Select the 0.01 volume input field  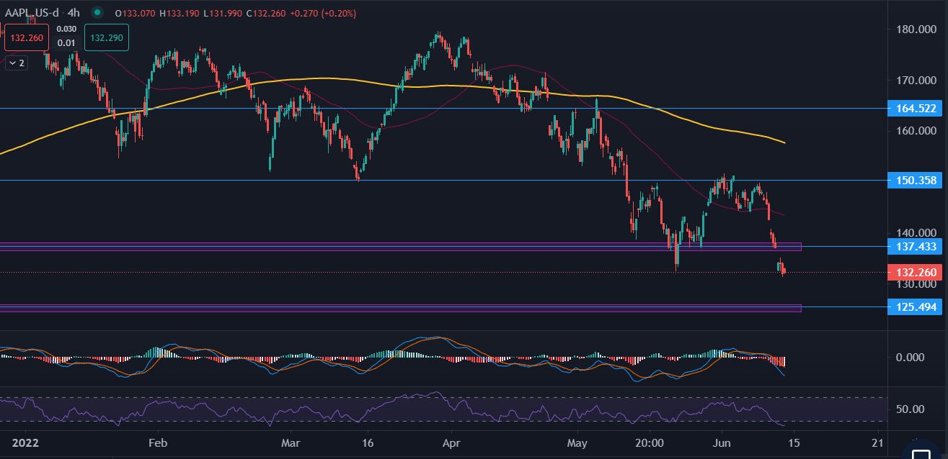click(x=66, y=42)
